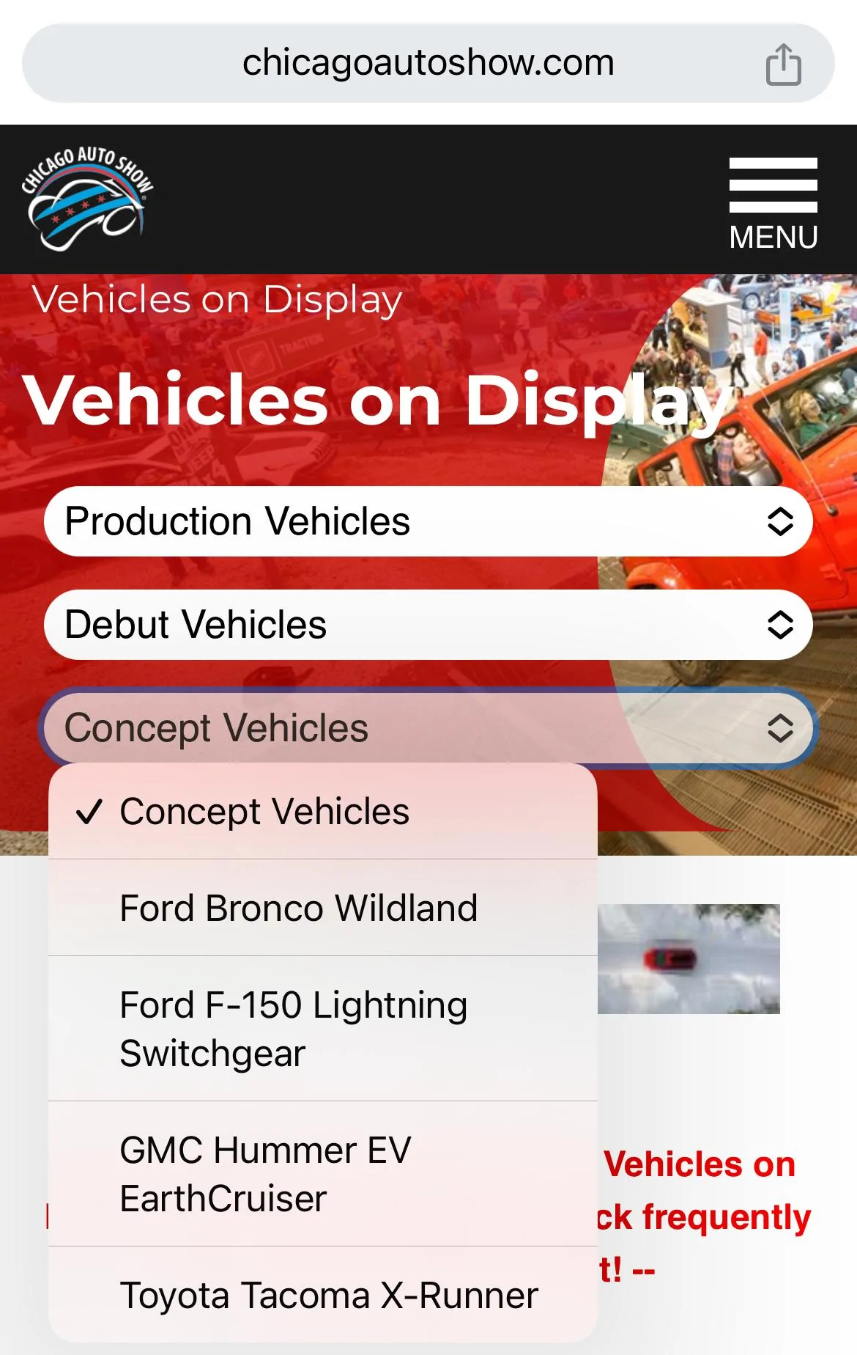The height and width of the screenshot is (1355, 857).
Task: Expand the Production Vehicles dropdown
Action: click(x=428, y=521)
